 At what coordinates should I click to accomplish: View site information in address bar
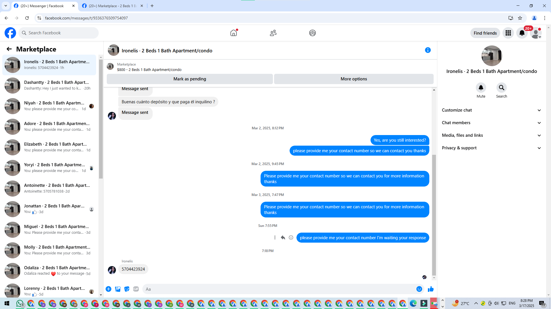39,18
